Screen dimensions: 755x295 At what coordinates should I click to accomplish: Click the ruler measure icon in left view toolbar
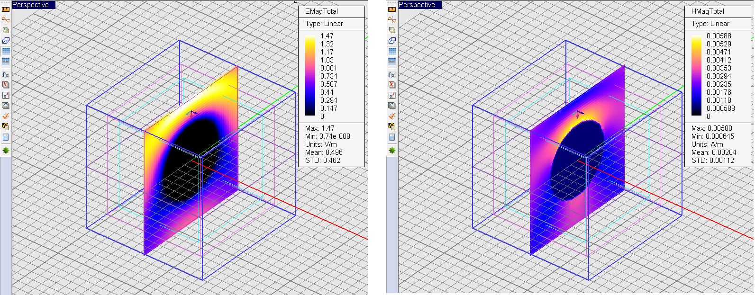[x=6, y=9]
